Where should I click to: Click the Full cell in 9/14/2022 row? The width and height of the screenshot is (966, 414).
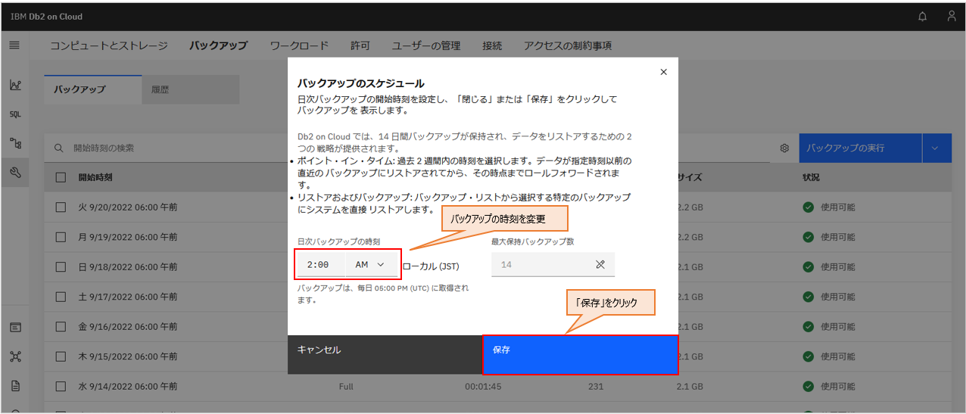click(346, 387)
